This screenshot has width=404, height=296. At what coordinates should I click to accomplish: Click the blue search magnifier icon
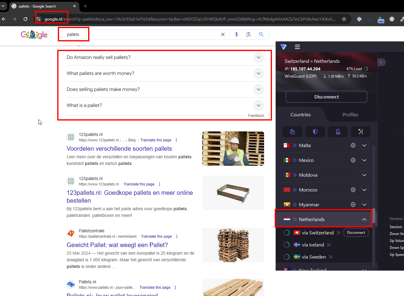point(261,34)
